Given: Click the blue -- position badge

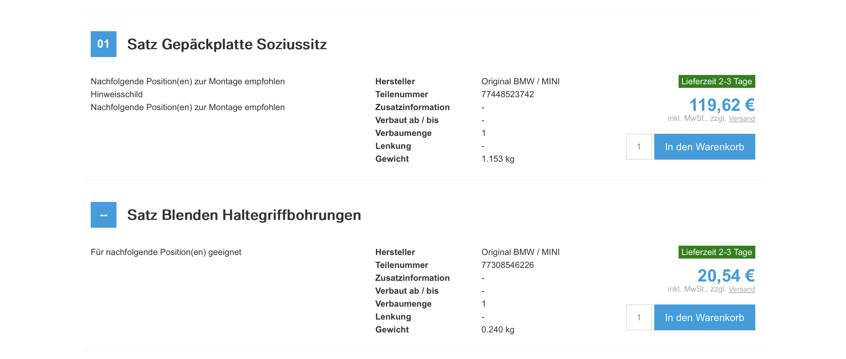Looking at the screenshot, I should tap(103, 215).
